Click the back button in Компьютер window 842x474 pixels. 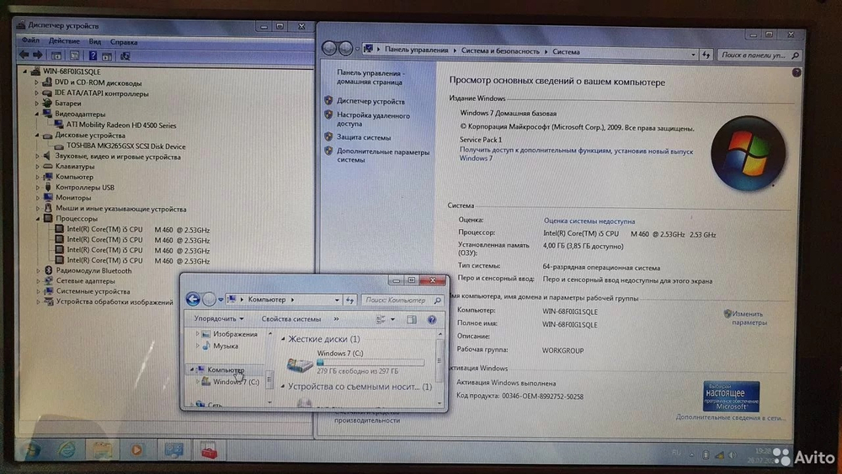tap(193, 299)
